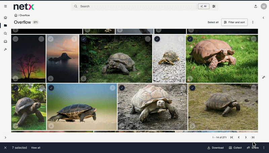Open options menu on tree sunset image
The width and height of the screenshot is (269, 153).
41,39
